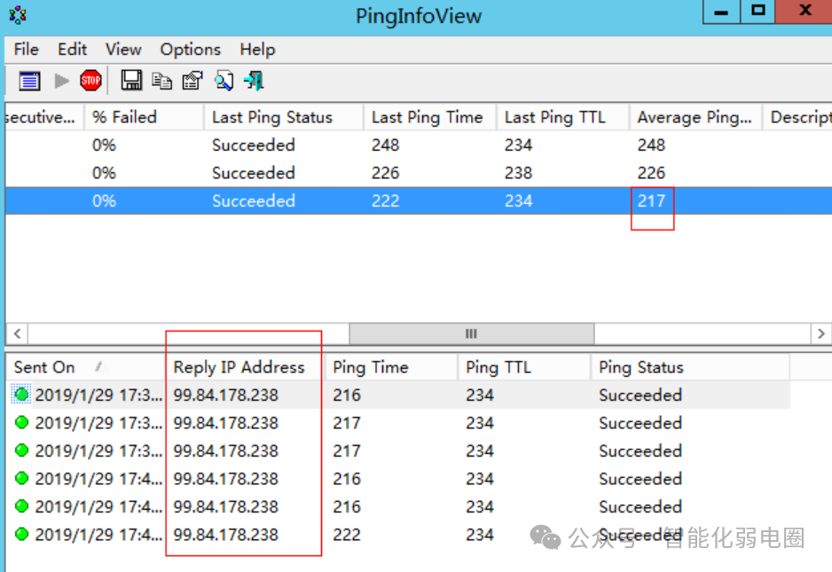Click the consecutive column header at far left
The width and height of the screenshot is (832, 572).
tap(44, 117)
